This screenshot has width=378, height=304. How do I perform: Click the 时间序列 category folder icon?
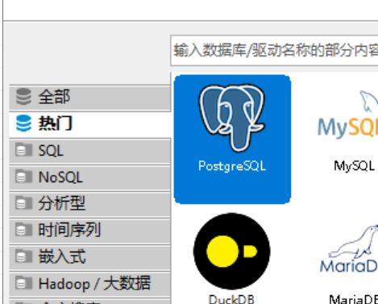pyautogui.click(x=23, y=230)
